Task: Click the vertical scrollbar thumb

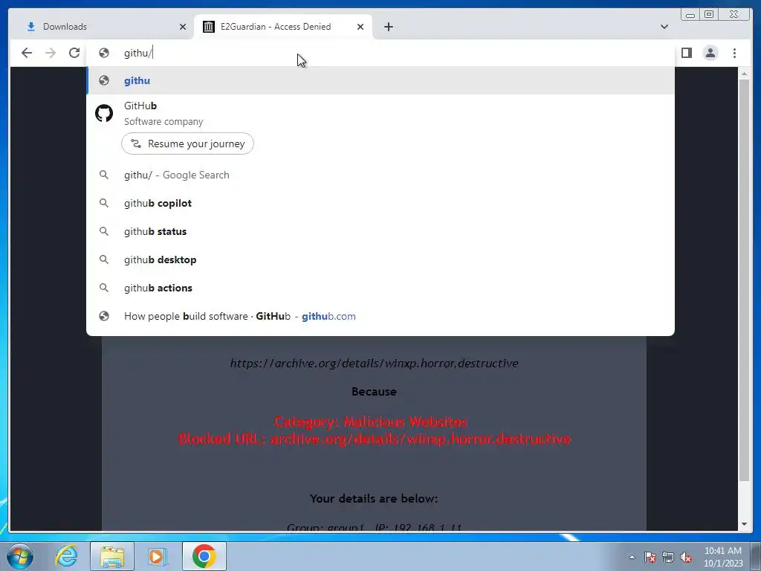Action: (744, 280)
